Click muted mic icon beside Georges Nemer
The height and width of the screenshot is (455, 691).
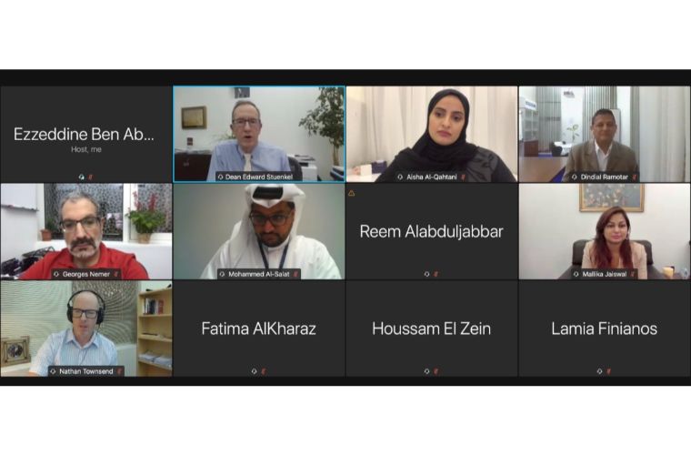point(115,274)
